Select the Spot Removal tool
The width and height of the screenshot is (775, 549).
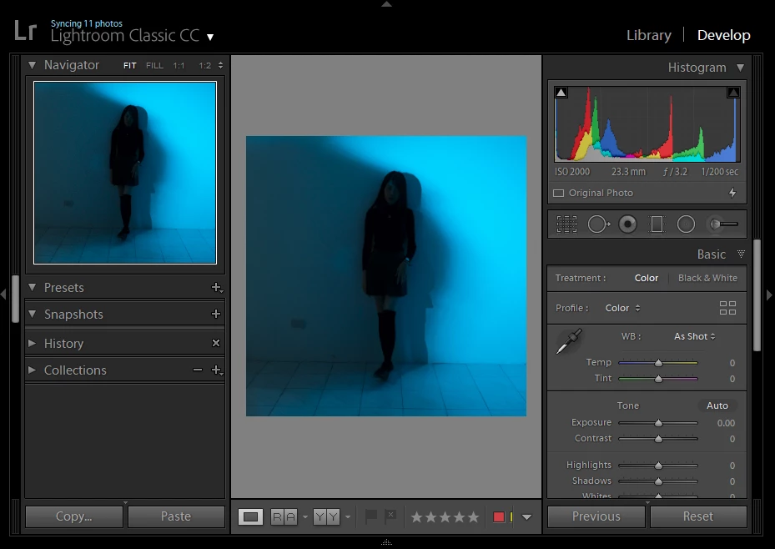click(598, 224)
